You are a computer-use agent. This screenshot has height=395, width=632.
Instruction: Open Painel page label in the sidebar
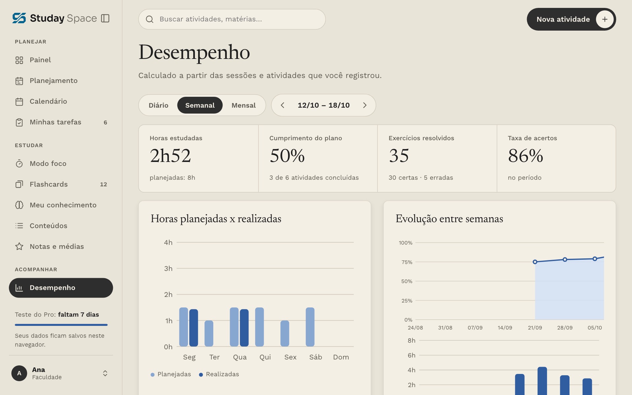[40, 60]
